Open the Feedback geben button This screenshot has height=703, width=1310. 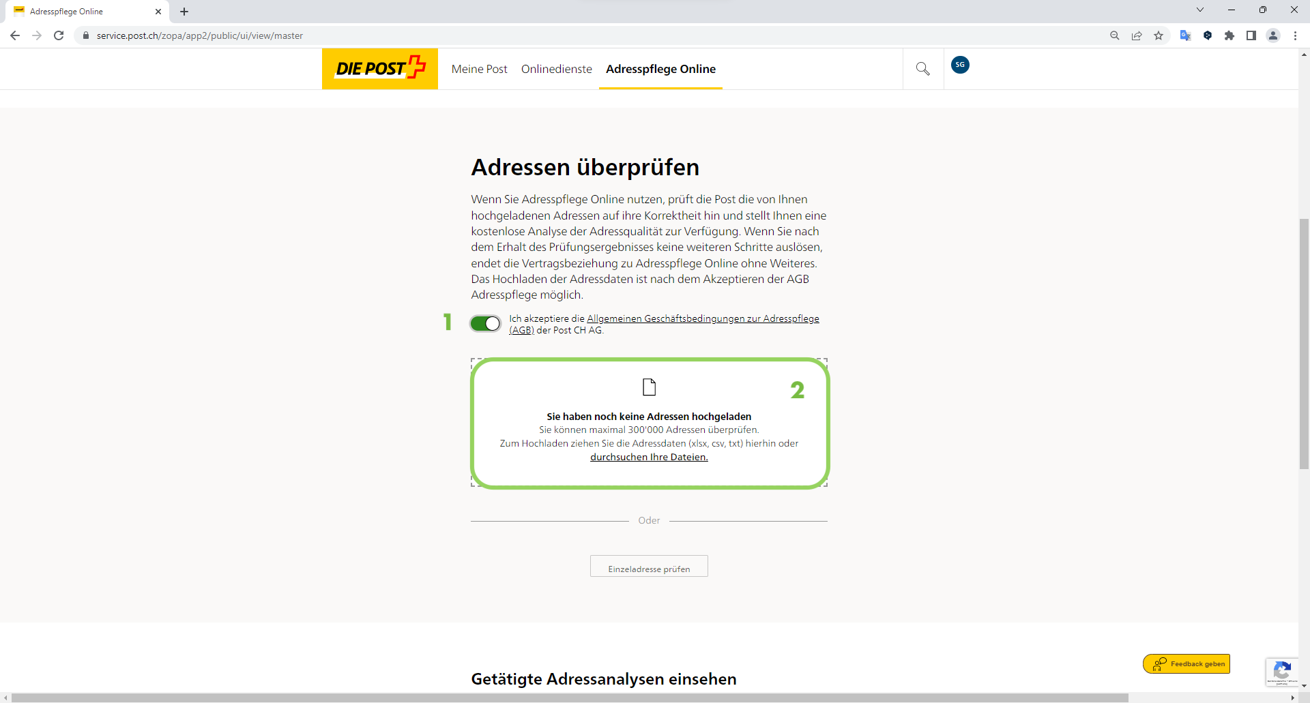click(1186, 663)
